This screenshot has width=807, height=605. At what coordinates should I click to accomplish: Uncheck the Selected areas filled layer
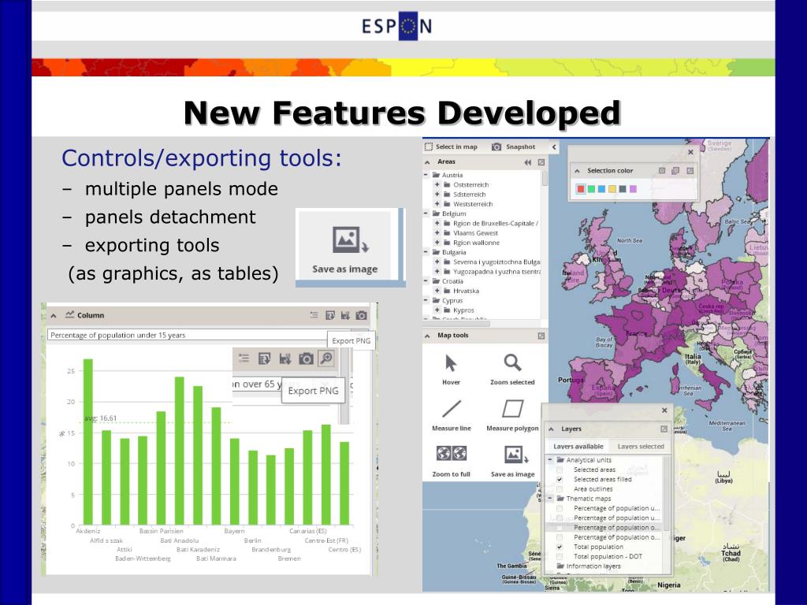pos(560,479)
